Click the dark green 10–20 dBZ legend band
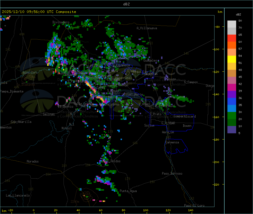The height and width of the screenshot is (214, 253). (232, 123)
